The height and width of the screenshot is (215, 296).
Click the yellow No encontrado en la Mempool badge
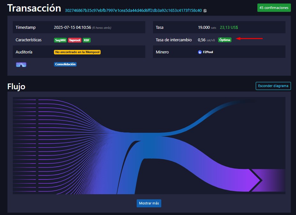pyautogui.click(x=77, y=52)
